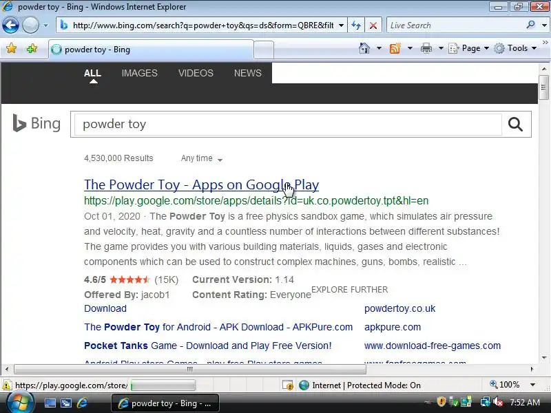The width and height of the screenshot is (551, 413).
Task: Open the Windows Start orb
Action: click(21, 403)
